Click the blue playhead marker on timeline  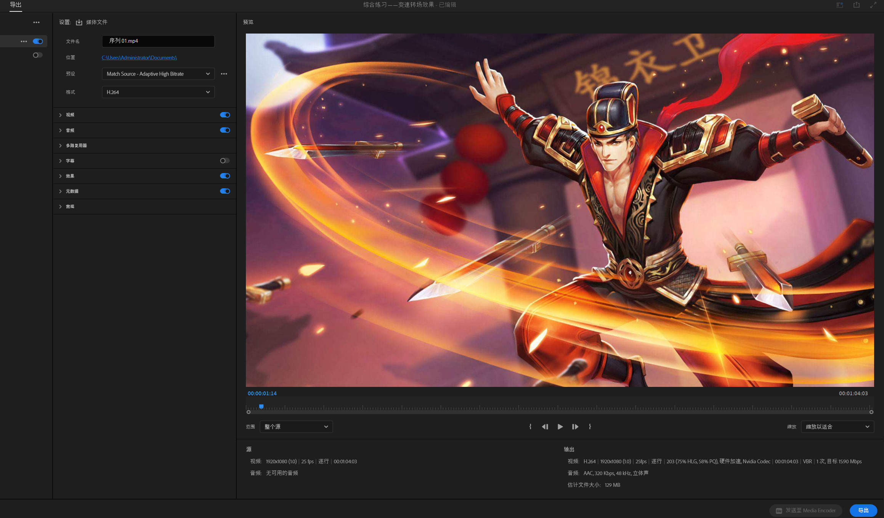[x=261, y=407]
